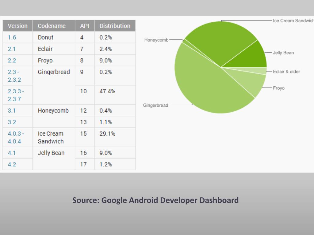Image resolution: width=314 pixels, height=235 pixels.
Task: Open the version 1.6 link
Action: (x=12, y=37)
